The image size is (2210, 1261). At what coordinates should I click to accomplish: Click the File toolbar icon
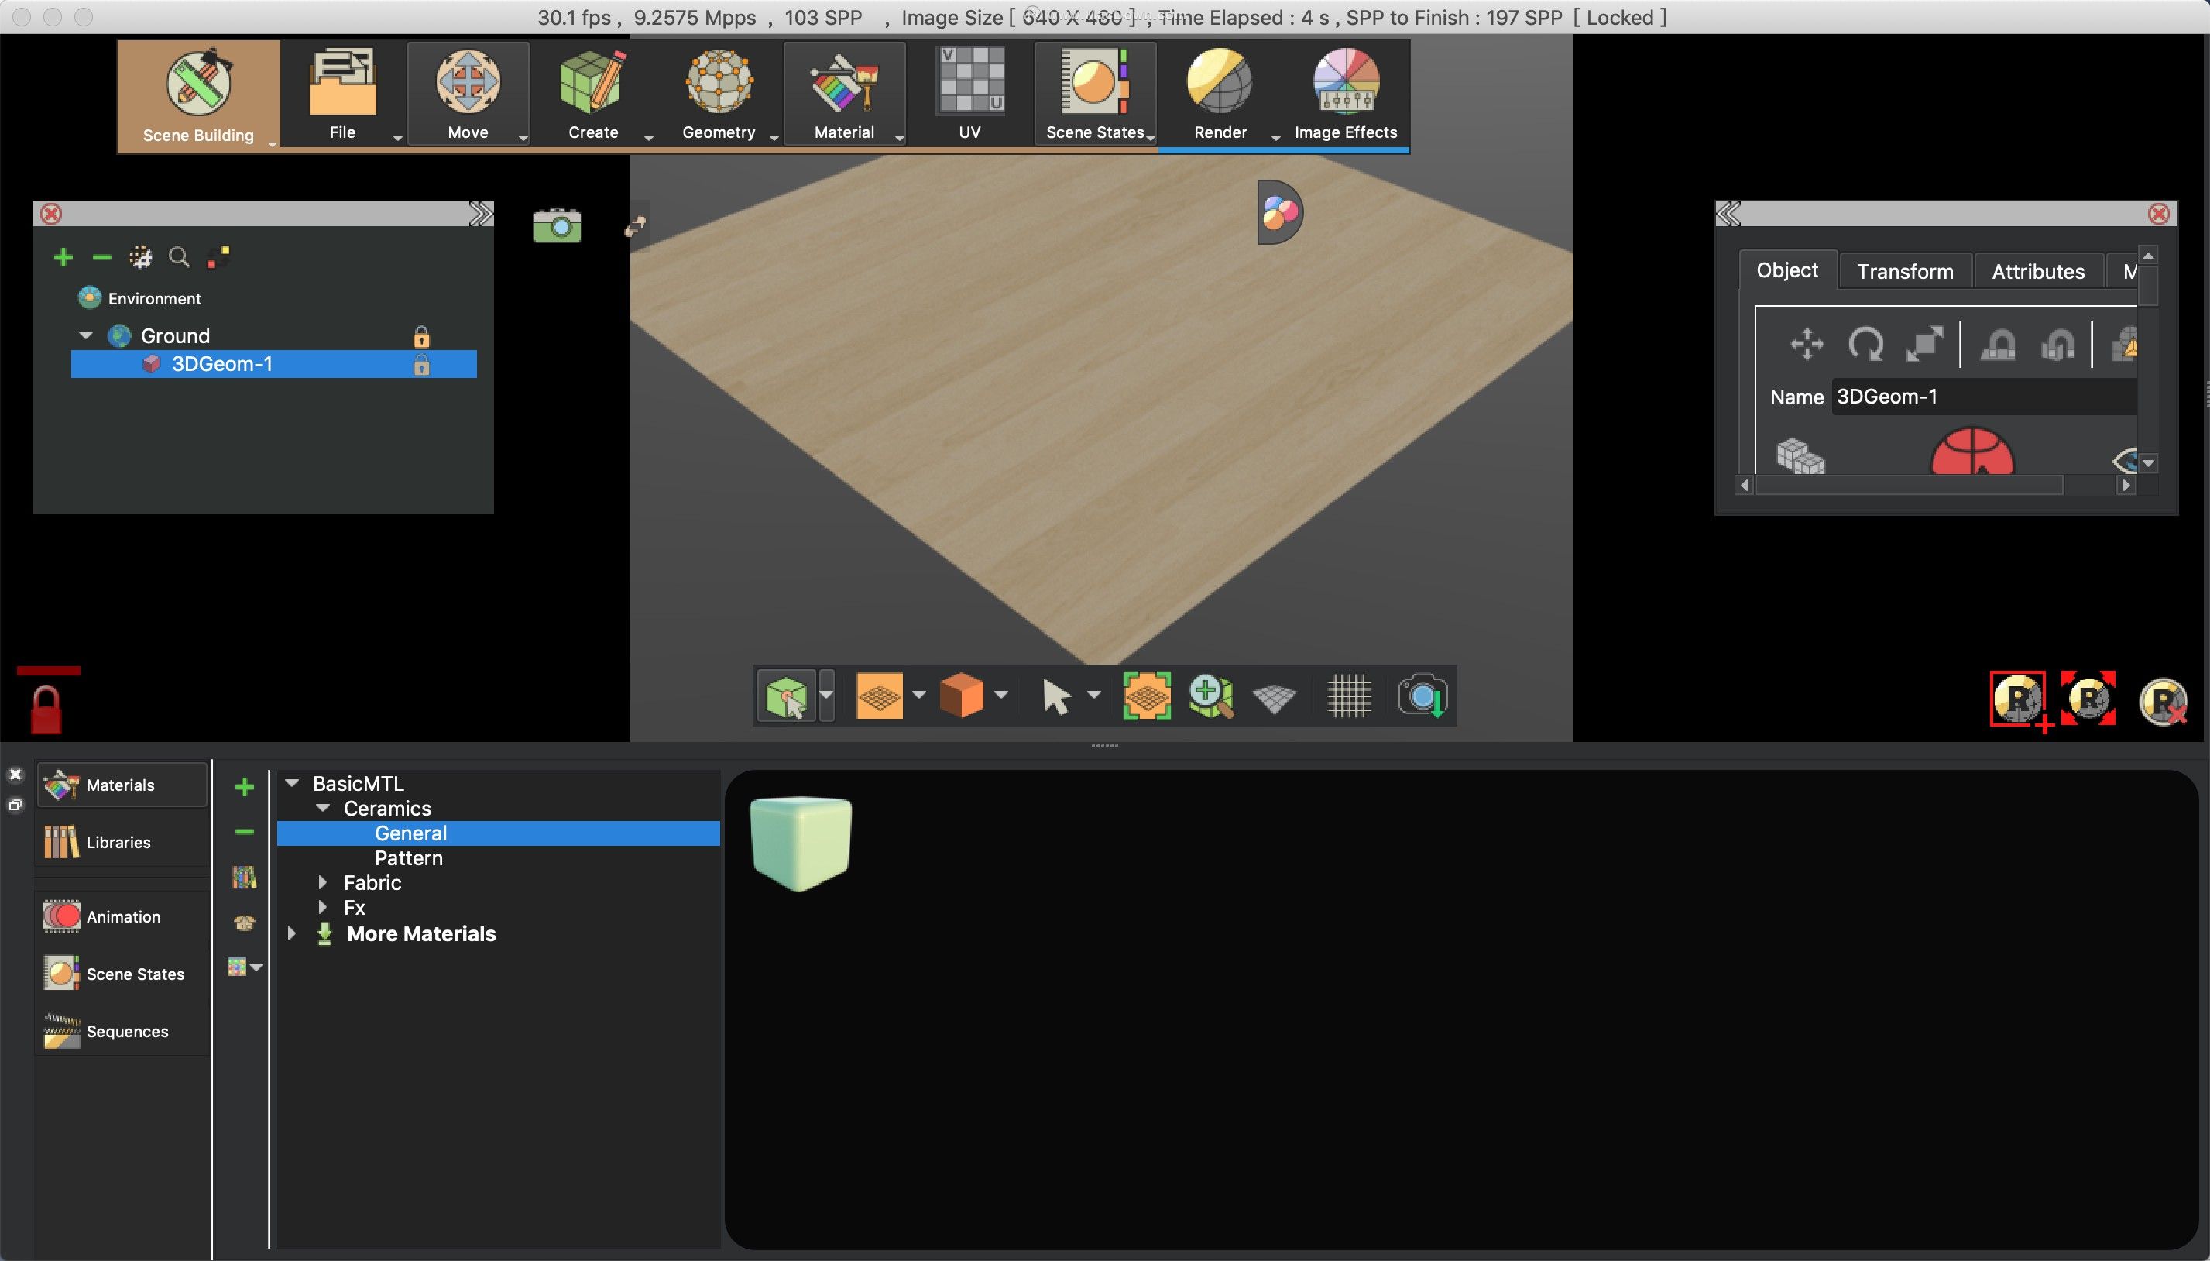(342, 83)
